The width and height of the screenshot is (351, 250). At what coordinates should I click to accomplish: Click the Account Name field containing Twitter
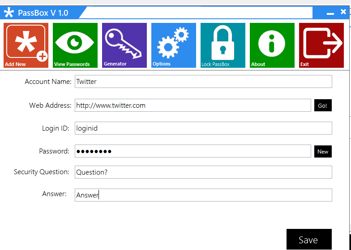(203, 82)
